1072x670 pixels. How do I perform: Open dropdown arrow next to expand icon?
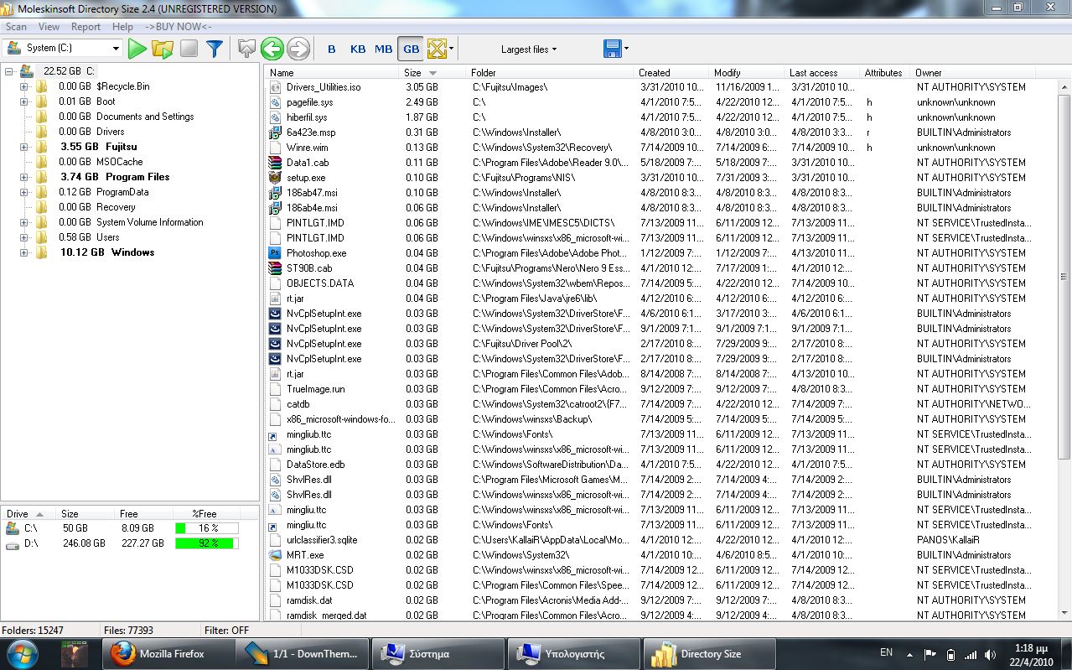[x=453, y=49]
